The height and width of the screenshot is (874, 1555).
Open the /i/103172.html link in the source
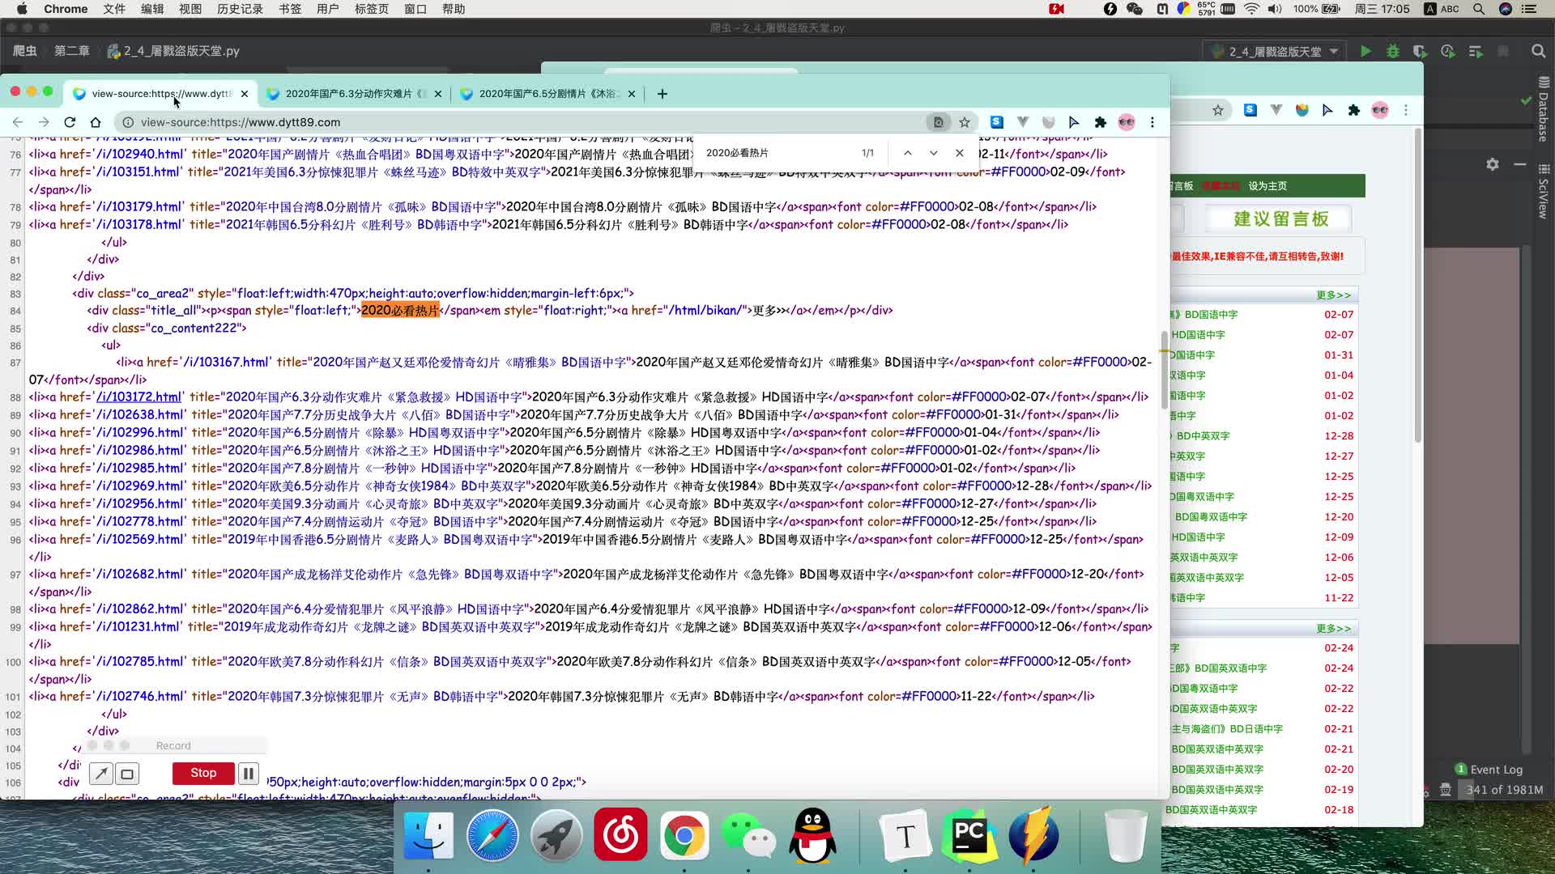pos(138,397)
